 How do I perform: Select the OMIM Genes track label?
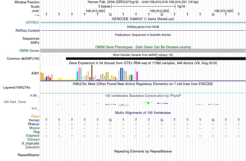click(29, 50)
